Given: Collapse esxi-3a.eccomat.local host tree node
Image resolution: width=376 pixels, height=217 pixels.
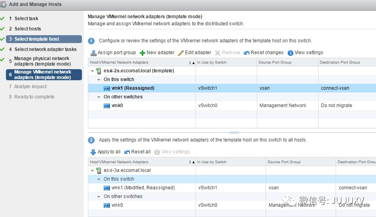Looking at the screenshot, I should [x=93, y=171].
